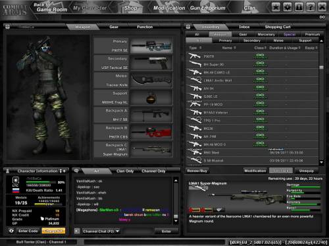Sort inventory list by Name column
329x246 pixels.
click(x=229, y=48)
